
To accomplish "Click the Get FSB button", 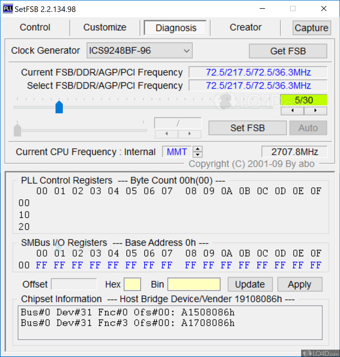I will [x=288, y=51].
